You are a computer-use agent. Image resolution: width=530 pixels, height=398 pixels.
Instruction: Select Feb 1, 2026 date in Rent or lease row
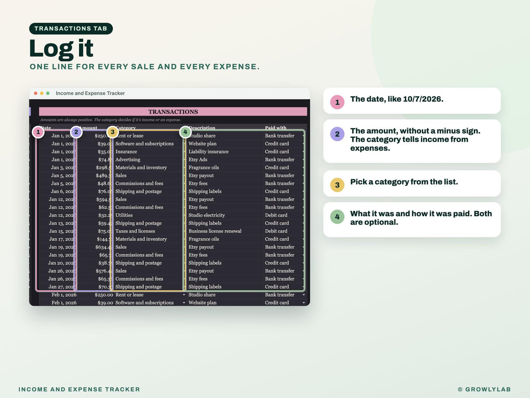(x=64, y=295)
